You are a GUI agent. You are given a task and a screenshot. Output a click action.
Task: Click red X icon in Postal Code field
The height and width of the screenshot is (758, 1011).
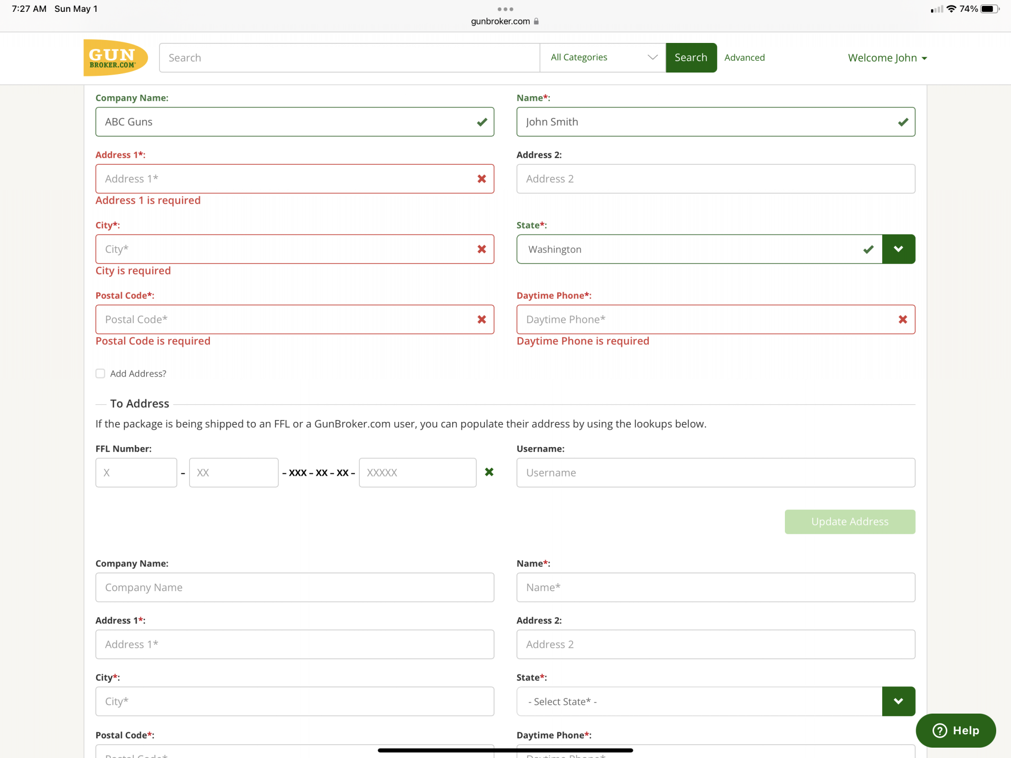click(482, 319)
